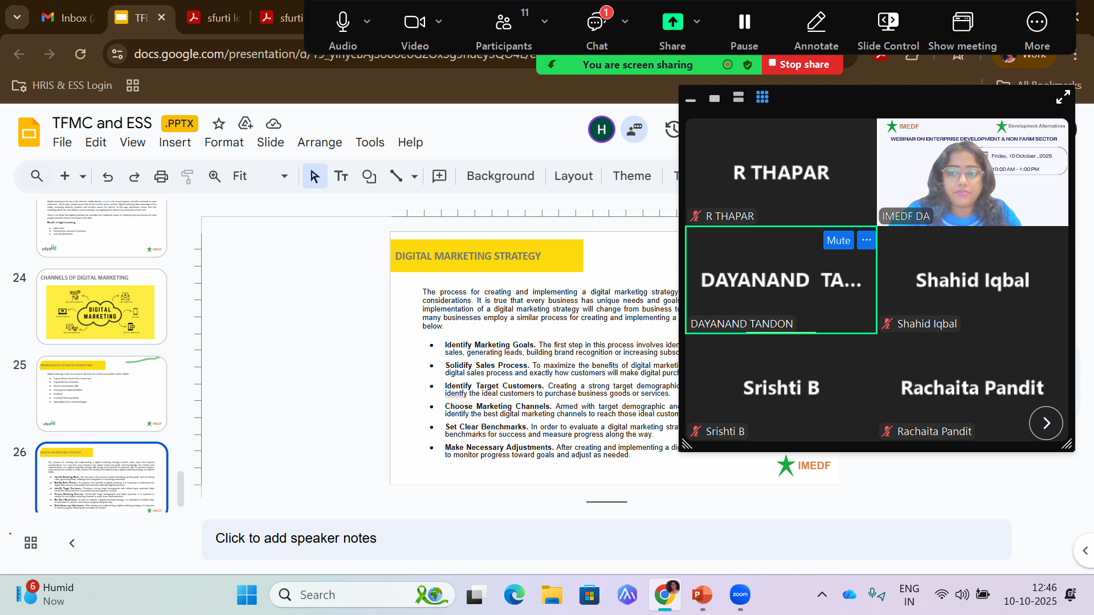Click the paint format roller icon

tap(187, 177)
